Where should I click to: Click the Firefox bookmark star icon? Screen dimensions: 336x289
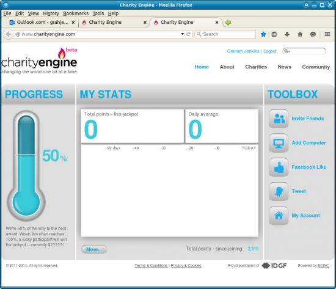point(263,34)
